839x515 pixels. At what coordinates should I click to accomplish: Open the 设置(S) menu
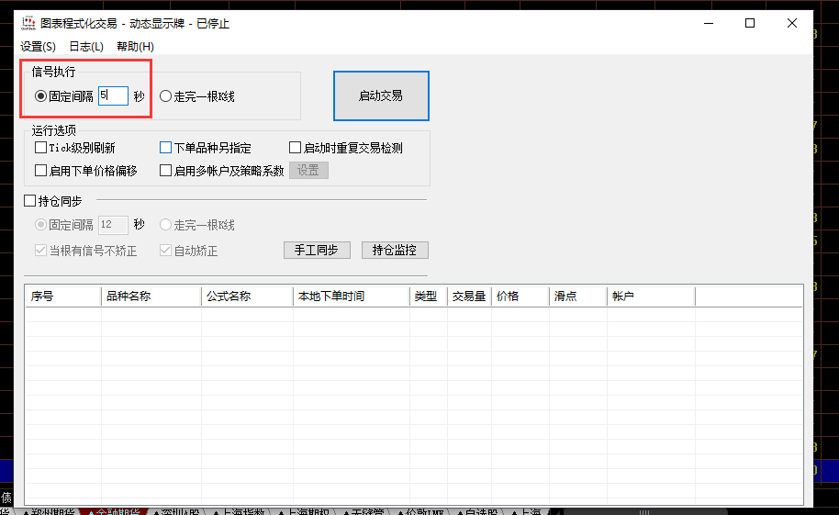38,47
